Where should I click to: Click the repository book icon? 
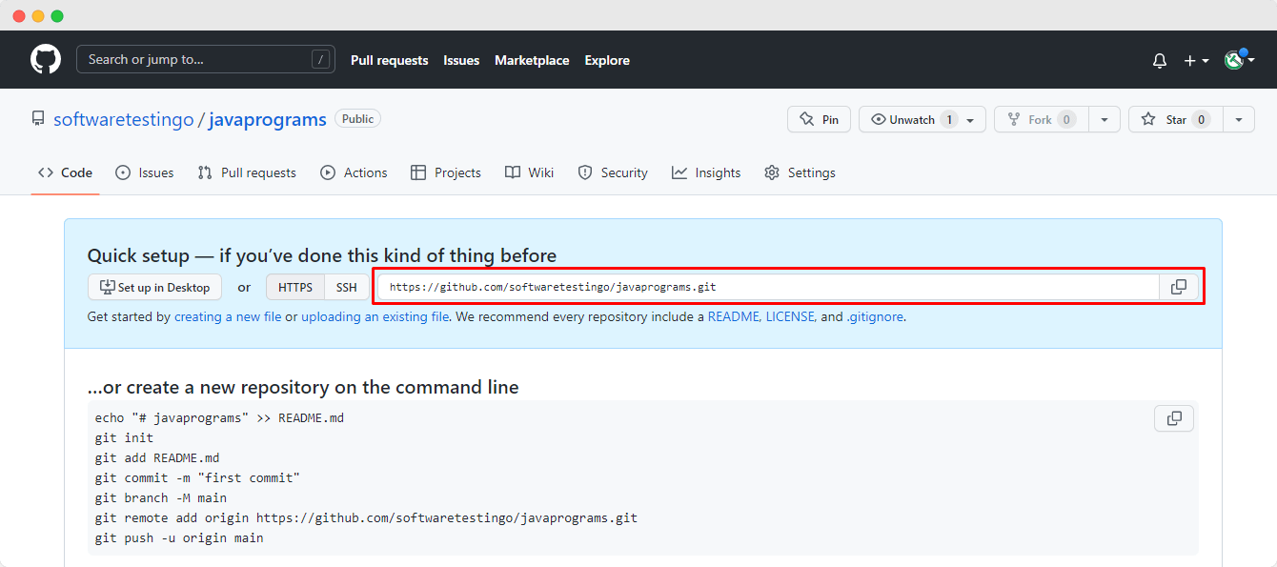click(38, 119)
